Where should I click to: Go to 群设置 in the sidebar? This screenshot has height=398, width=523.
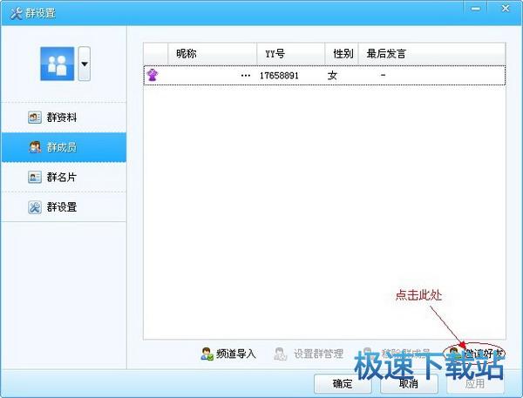(x=64, y=207)
